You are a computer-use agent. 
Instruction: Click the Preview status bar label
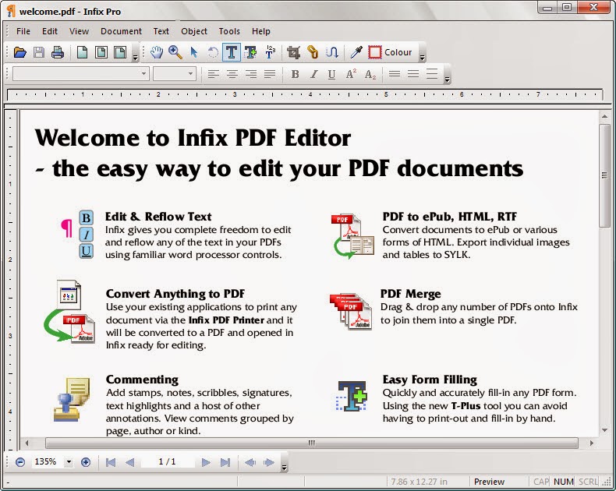[x=489, y=482]
